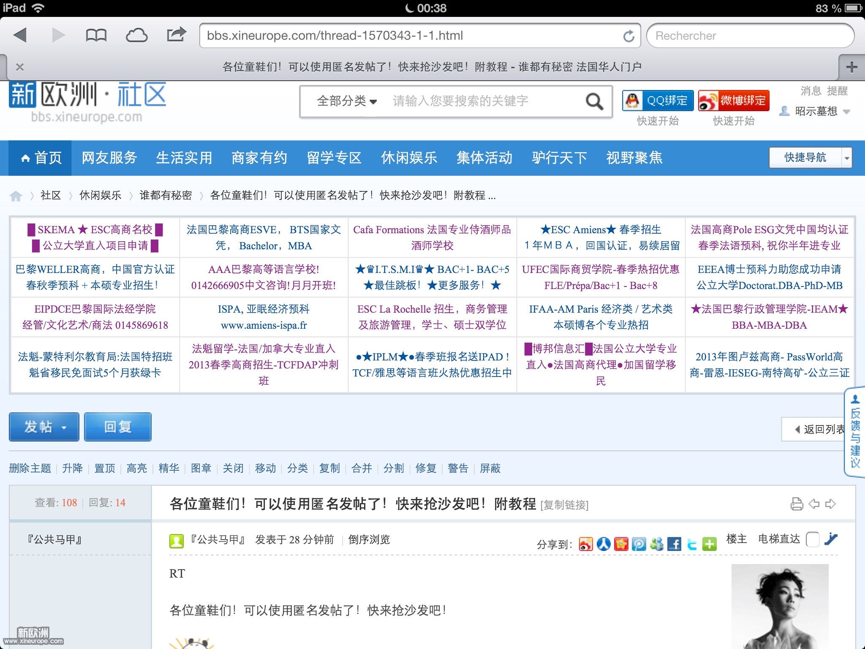Click the 删除主题 moderation link

30,468
